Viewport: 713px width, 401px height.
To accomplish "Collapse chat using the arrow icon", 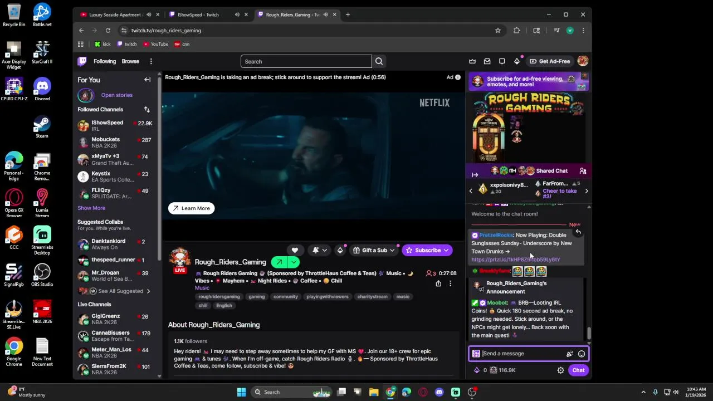I will 475,175.
